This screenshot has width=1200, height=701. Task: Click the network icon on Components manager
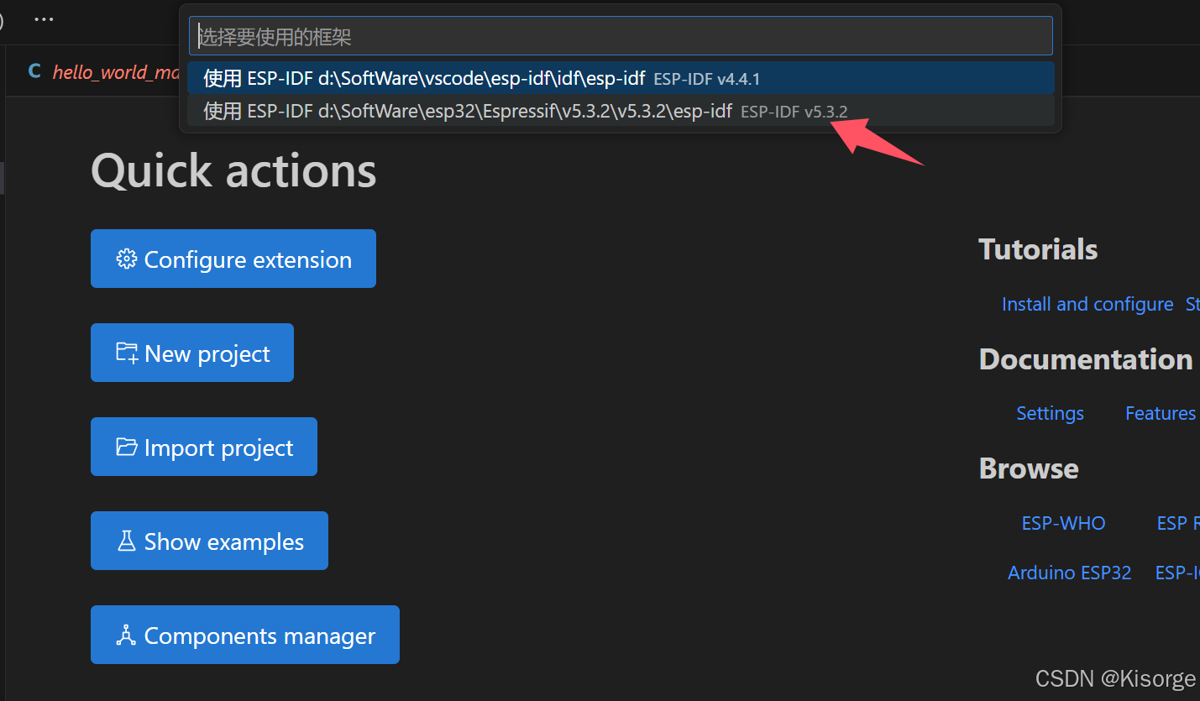127,636
